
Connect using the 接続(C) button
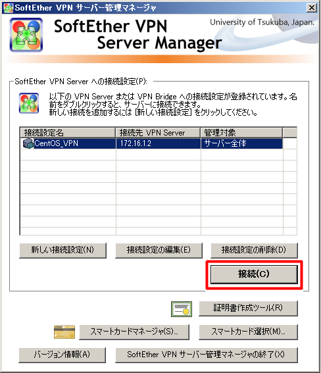(254, 274)
